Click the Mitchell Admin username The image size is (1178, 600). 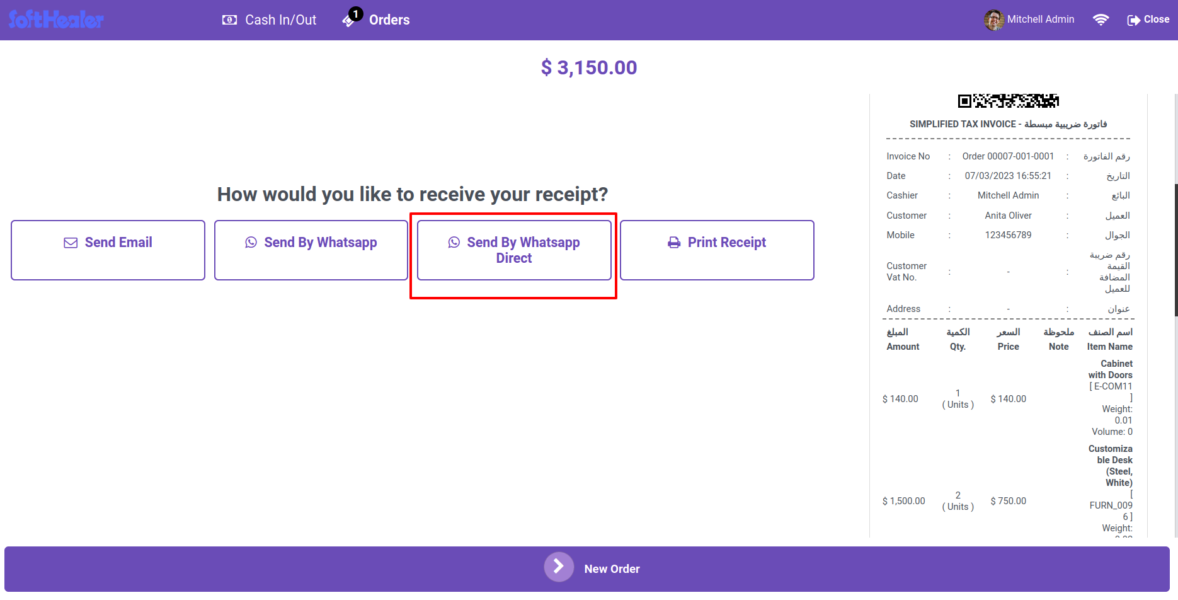coord(1041,20)
